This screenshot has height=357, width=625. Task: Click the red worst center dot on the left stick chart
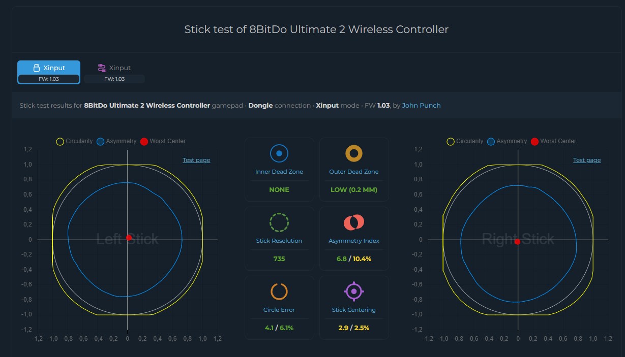pyautogui.click(x=129, y=238)
